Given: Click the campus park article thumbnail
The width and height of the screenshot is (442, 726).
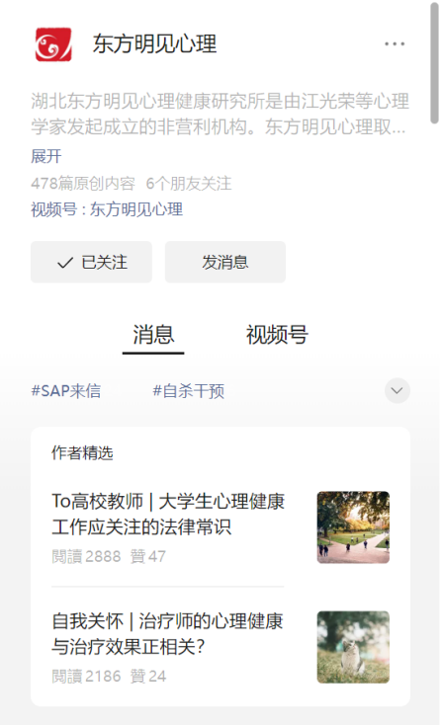Looking at the screenshot, I should (x=353, y=527).
